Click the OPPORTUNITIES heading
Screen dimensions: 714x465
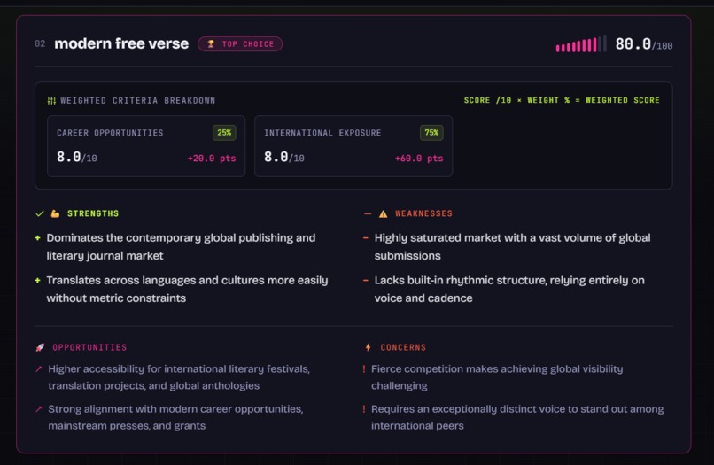(89, 347)
